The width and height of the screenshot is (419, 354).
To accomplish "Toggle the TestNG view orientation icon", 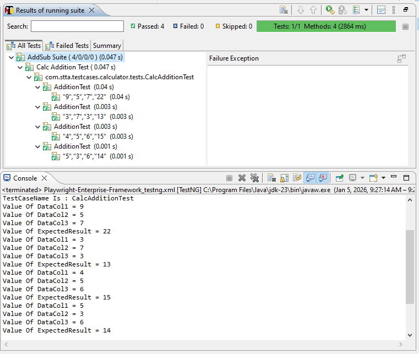I will point(381,10).
